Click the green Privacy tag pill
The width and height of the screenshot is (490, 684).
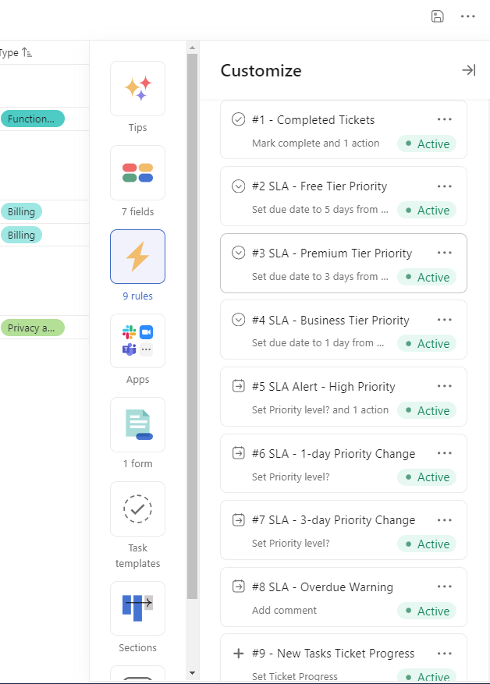(x=32, y=328)
